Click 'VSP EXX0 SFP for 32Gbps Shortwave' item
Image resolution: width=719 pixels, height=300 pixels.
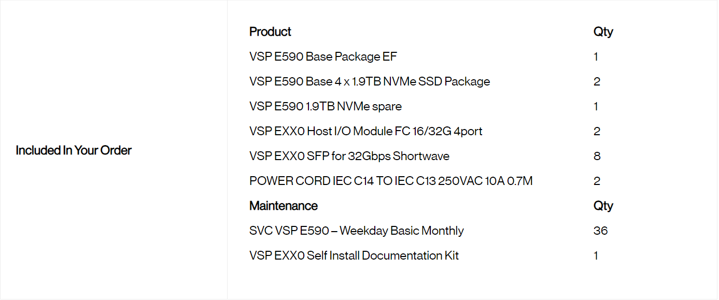tap(349, 156)
